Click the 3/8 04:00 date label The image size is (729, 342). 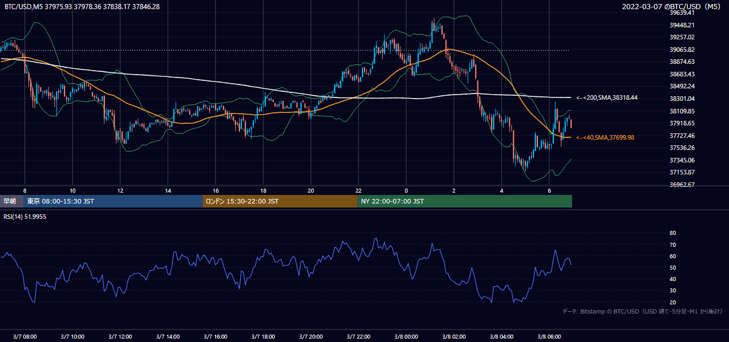click(502, 337)
